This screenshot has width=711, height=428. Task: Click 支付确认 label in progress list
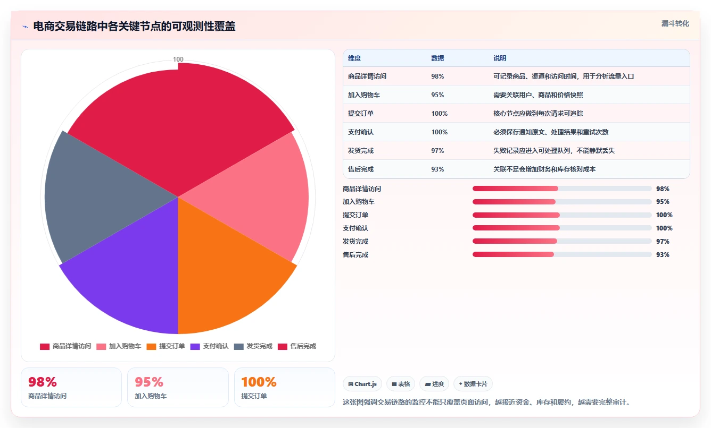coord(355,228)
